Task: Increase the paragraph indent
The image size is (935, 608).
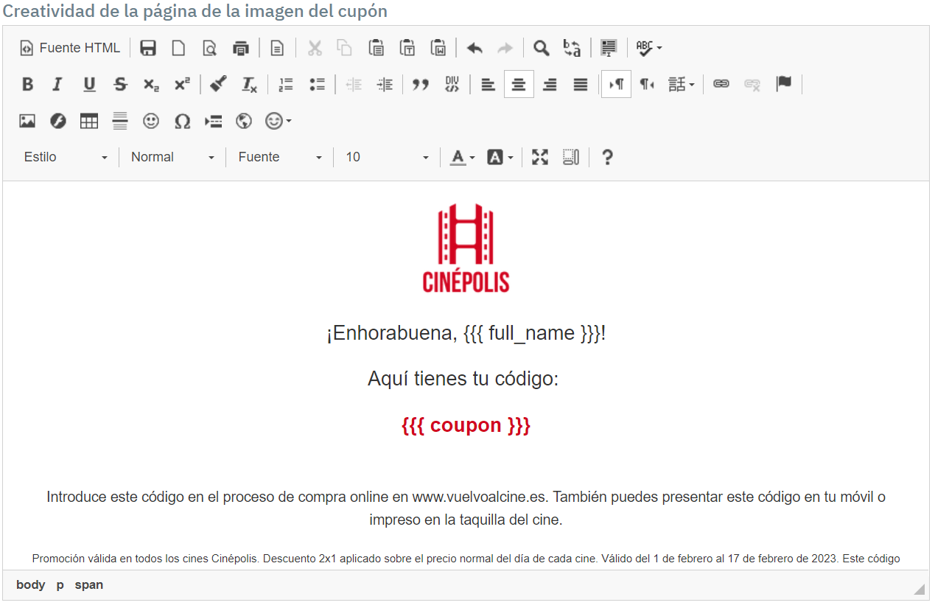Action: (385, 84)
